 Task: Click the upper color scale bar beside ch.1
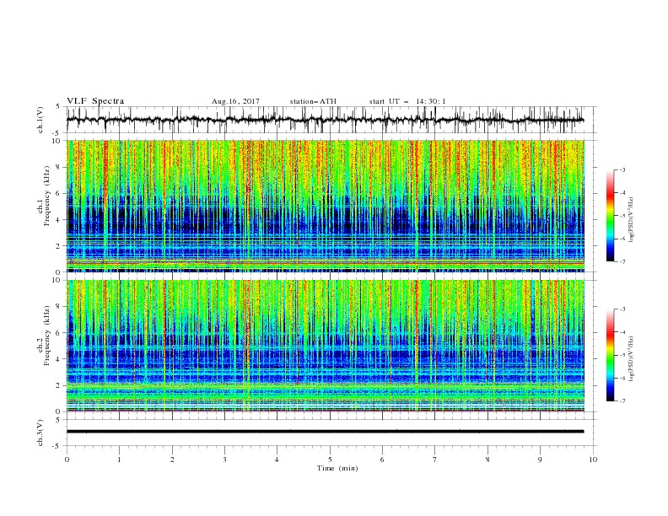611,215
